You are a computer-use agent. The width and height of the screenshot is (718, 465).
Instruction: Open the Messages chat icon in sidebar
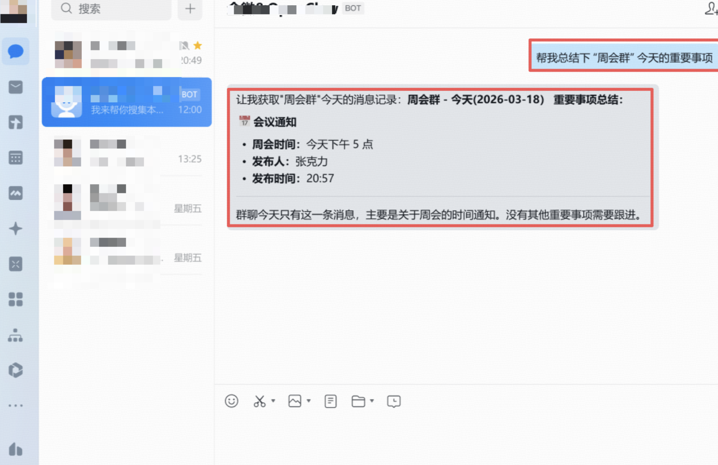(16, 51)
